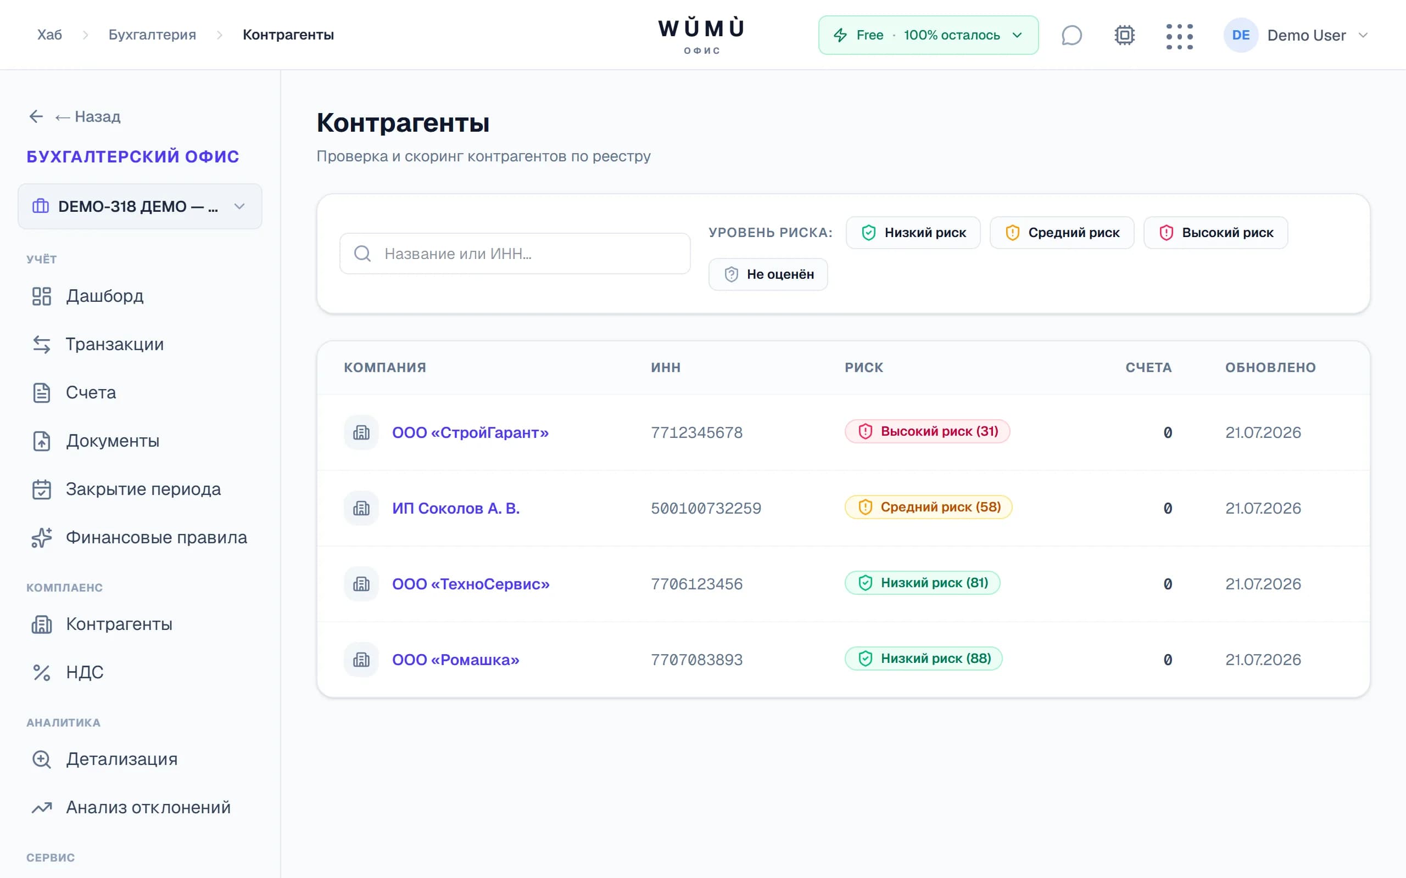Click building icon beside ООО «Ромашка»
This screenshot has height=878, width=1406.
pos(361,659)
